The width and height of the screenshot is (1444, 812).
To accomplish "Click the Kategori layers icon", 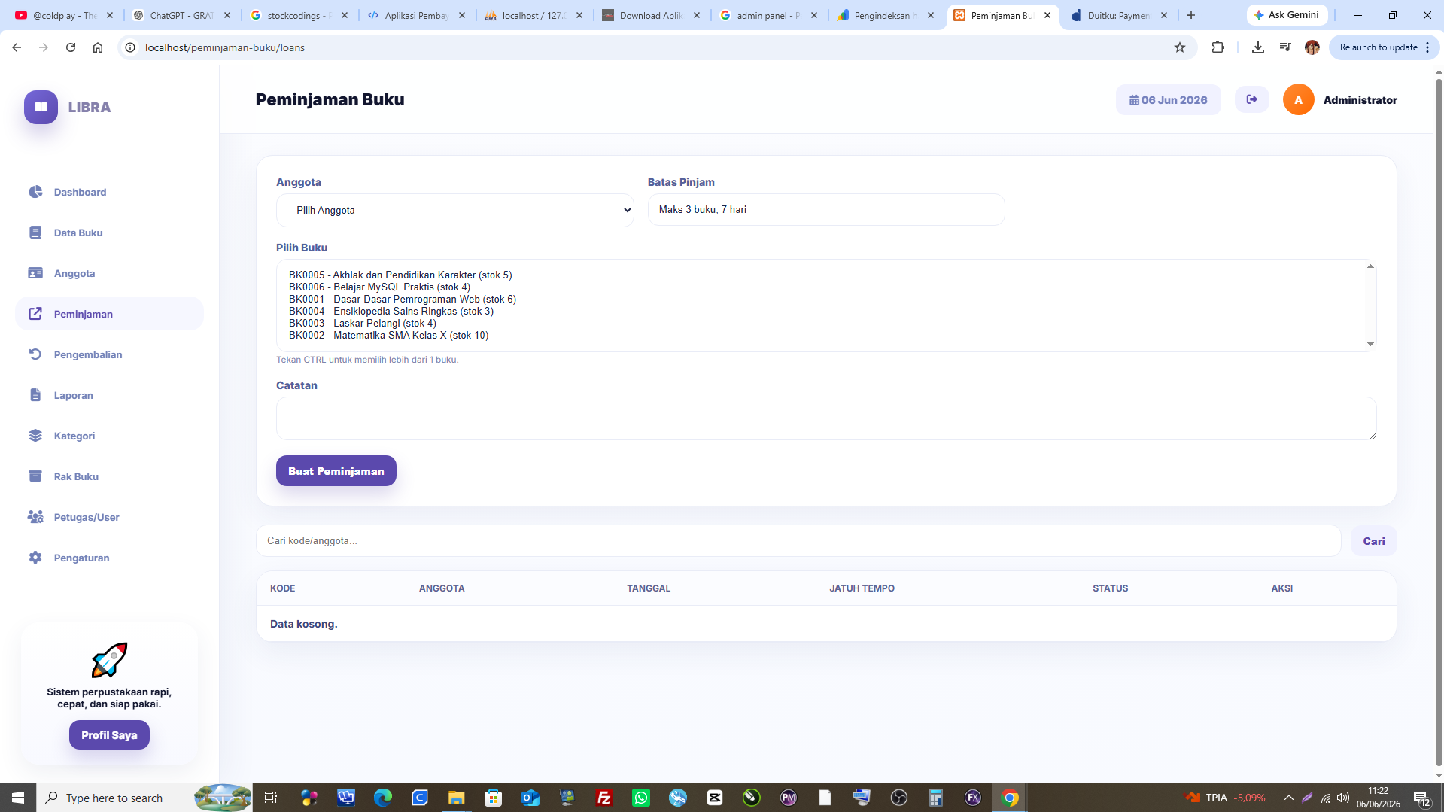I will coord(35,436).
